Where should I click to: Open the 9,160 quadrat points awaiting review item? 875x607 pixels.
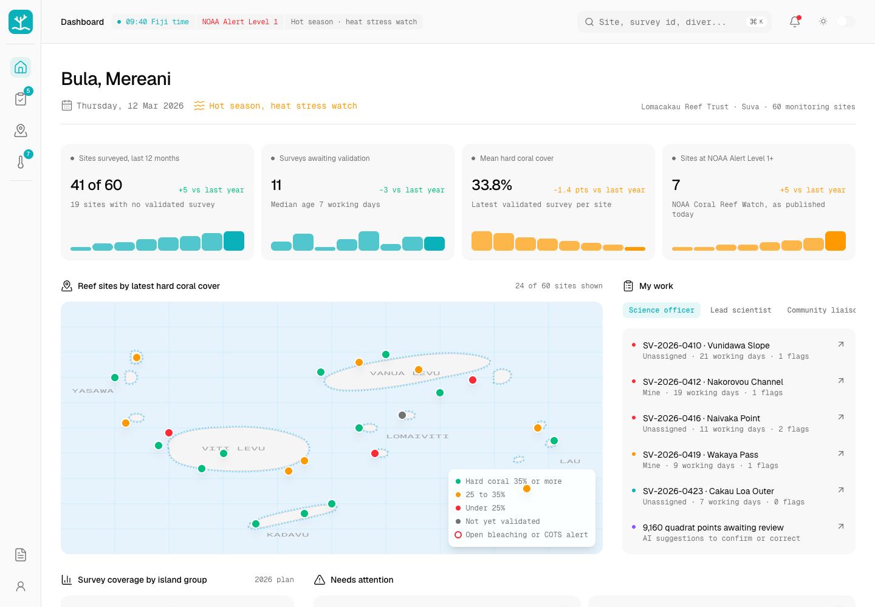point(739,532)
